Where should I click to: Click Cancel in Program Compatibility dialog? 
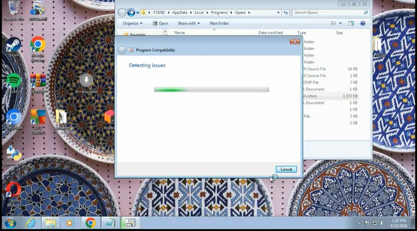click(286, 169)
